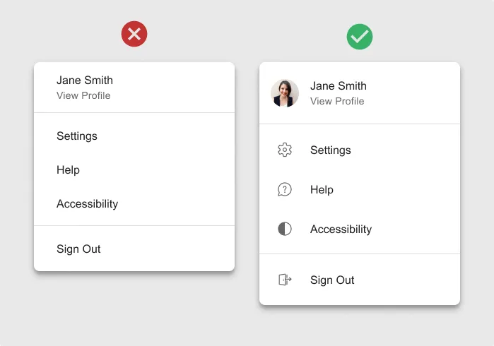Screen dimensions: 494x346
Task: Open Settings in the left menu
Action: click(77, 136)
